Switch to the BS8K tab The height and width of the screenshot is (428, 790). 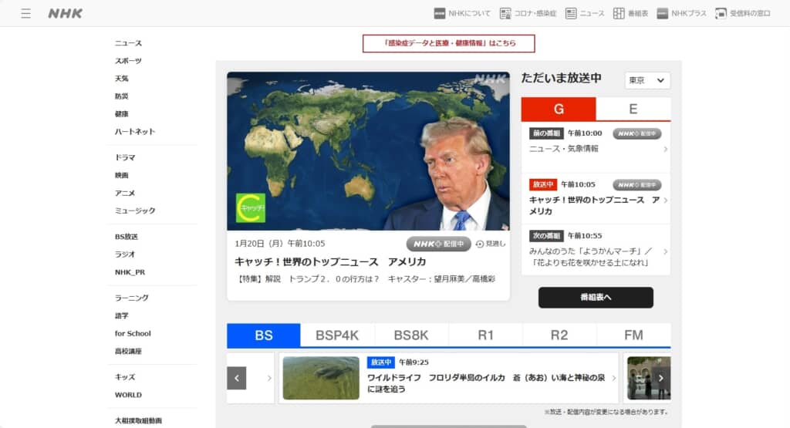[411, 335]
